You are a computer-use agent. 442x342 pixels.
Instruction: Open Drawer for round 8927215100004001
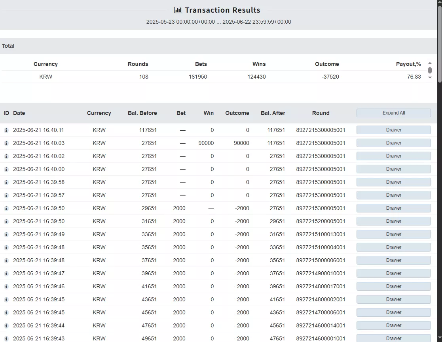tap(393, 247)
